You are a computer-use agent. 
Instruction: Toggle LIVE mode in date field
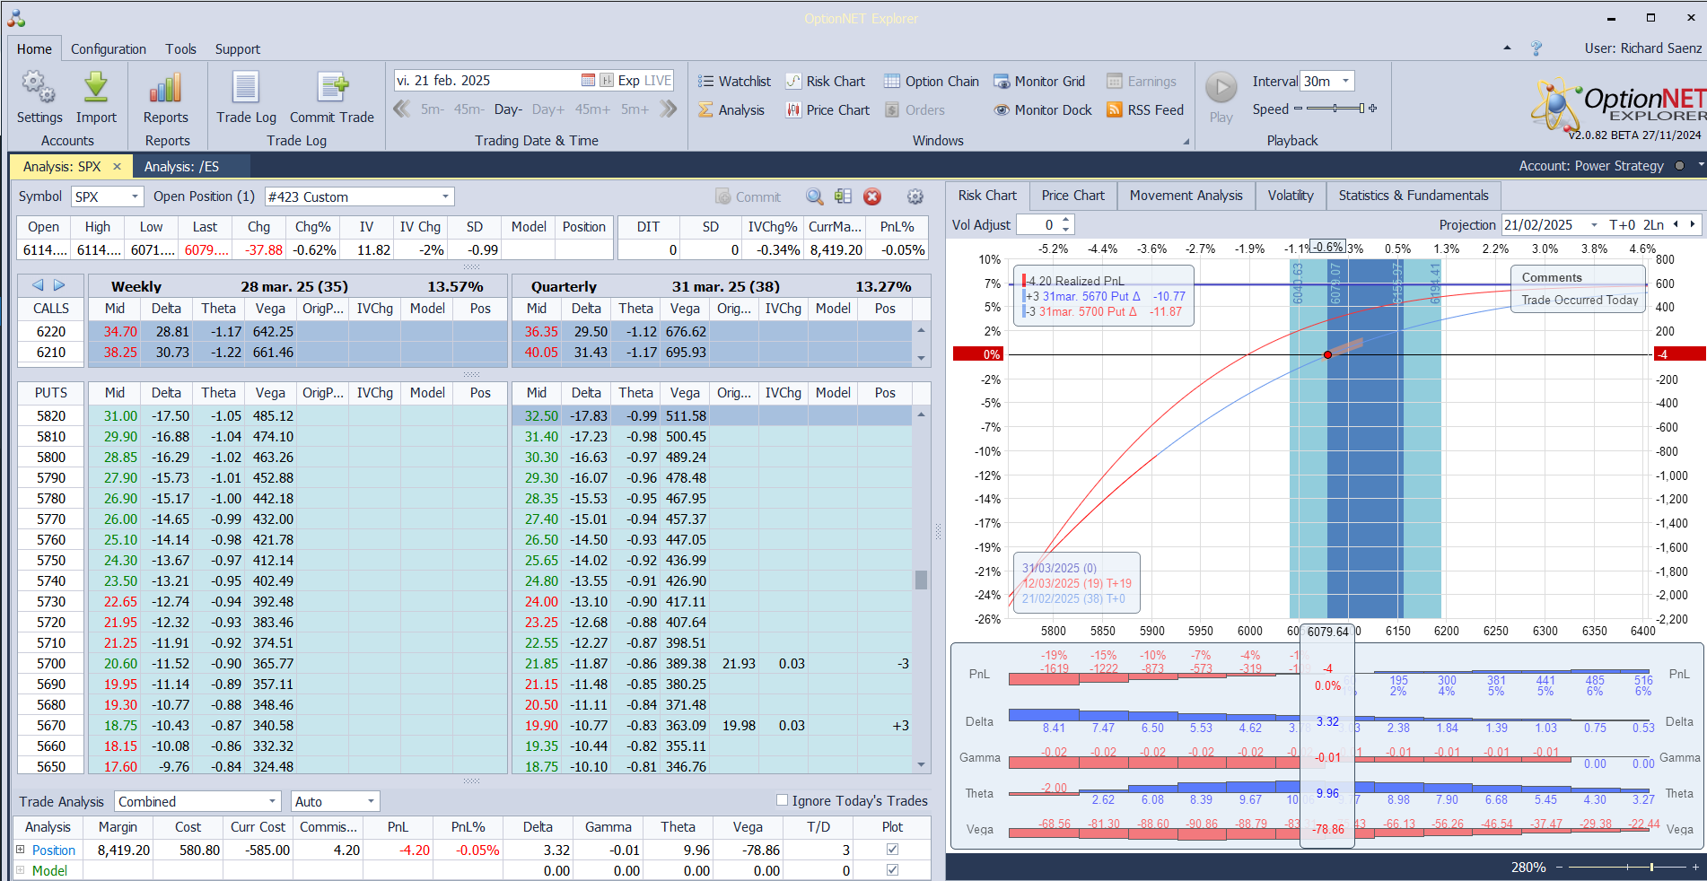tap(658, 81)
